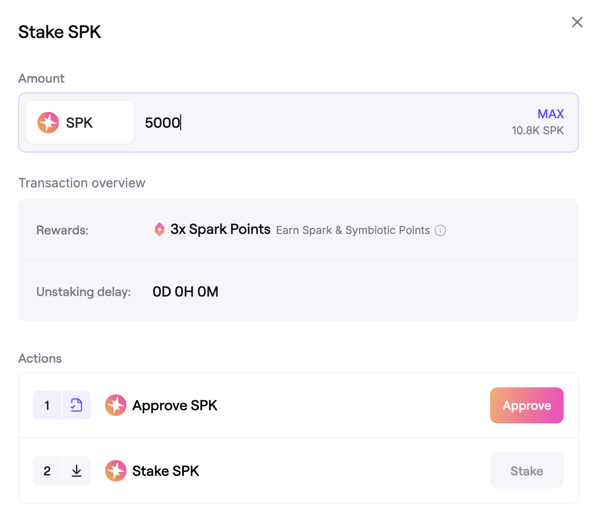Viewport: 598px width, 525px height.
Task: Close the Stake SPK dialog
Action: [x=577, y=22]
